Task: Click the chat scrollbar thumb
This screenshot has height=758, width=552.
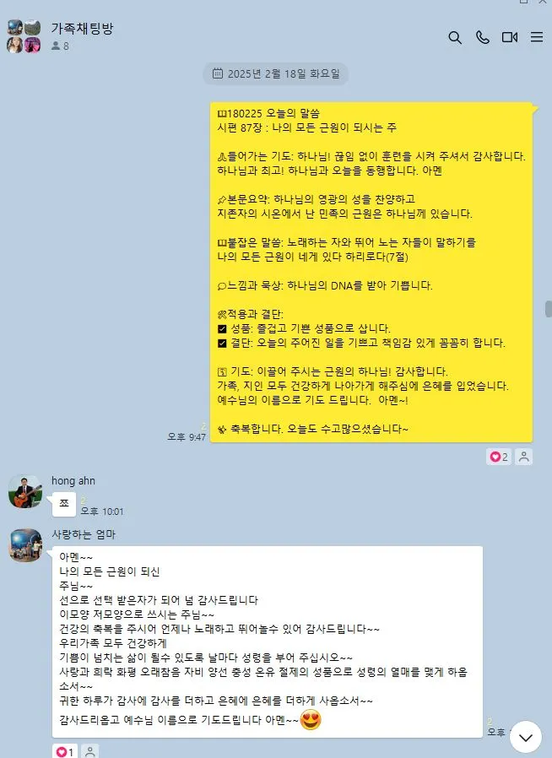Action: coord(548,309)
